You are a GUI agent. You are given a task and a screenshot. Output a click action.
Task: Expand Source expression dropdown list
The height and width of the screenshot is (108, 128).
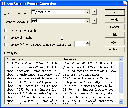[x=87, y=12]
